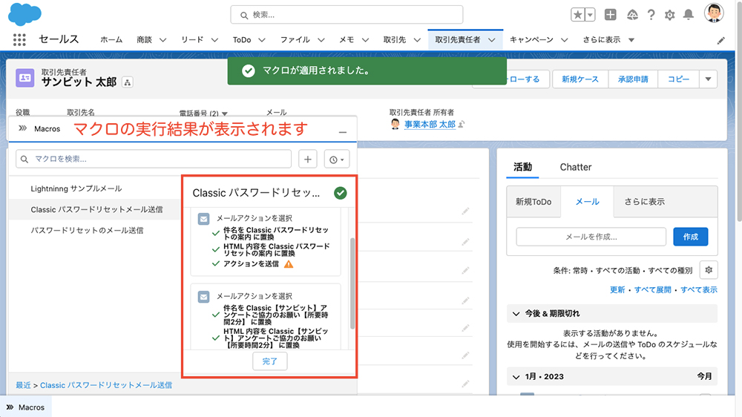The image size is (742, 417).
Task: Select the さらに表示 activity tab
Action: pos(644,202)
